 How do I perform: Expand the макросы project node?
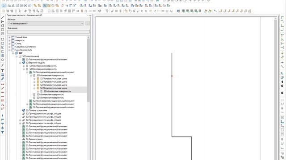pyautogui.click(x=9, y=40)
